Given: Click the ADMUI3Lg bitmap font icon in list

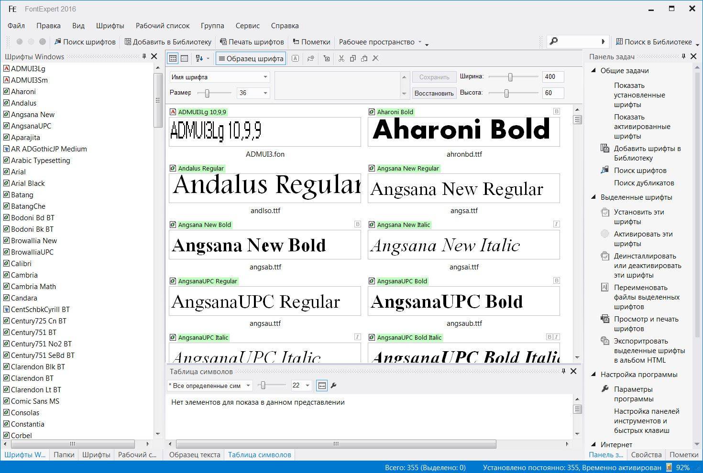Looking at the screenshot, I should 7,68.
